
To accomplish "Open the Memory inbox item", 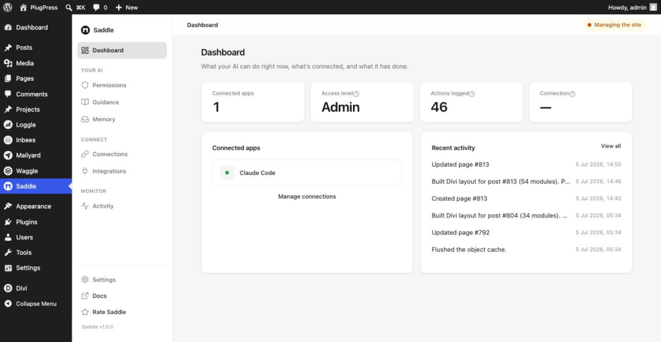I will (122, 119).
